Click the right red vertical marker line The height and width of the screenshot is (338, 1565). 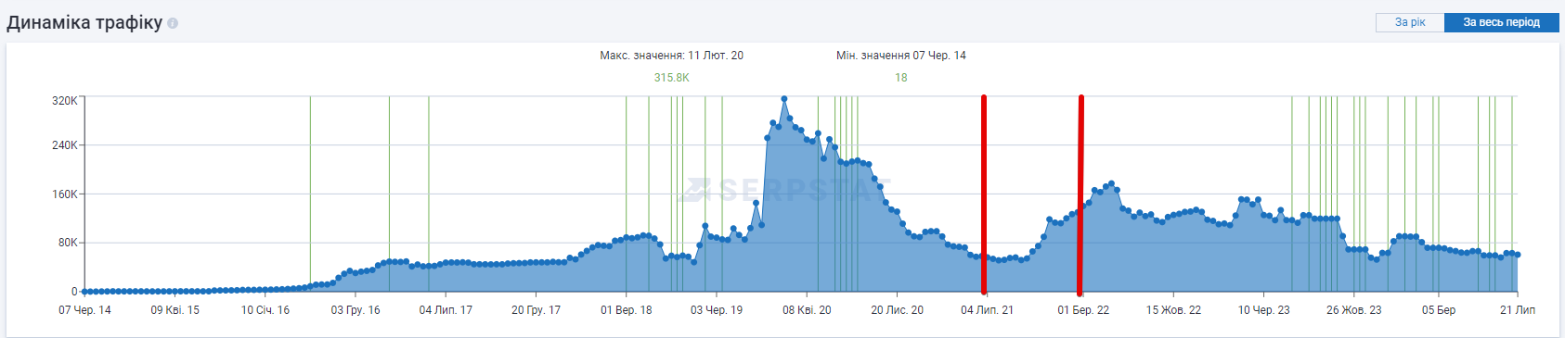[1080, 194]
